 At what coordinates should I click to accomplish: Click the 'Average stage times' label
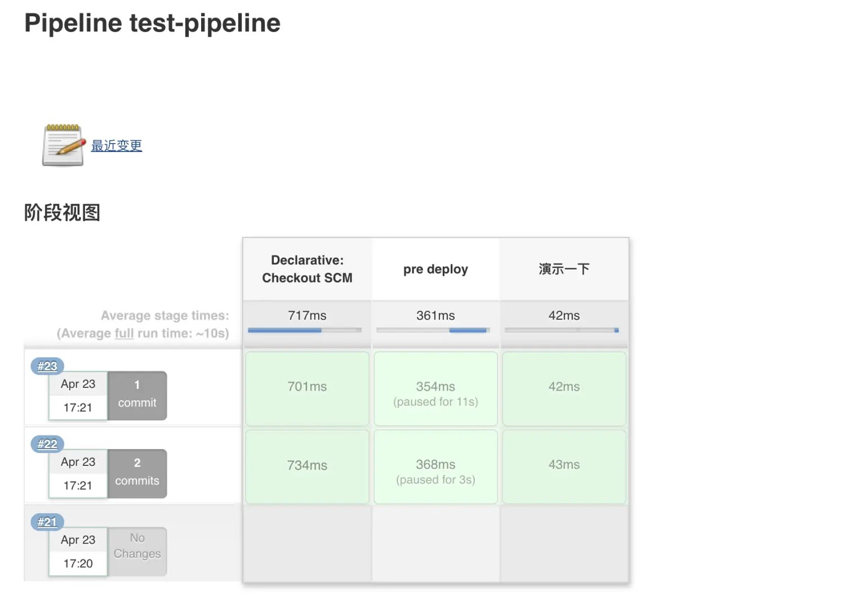coord(164,315)
